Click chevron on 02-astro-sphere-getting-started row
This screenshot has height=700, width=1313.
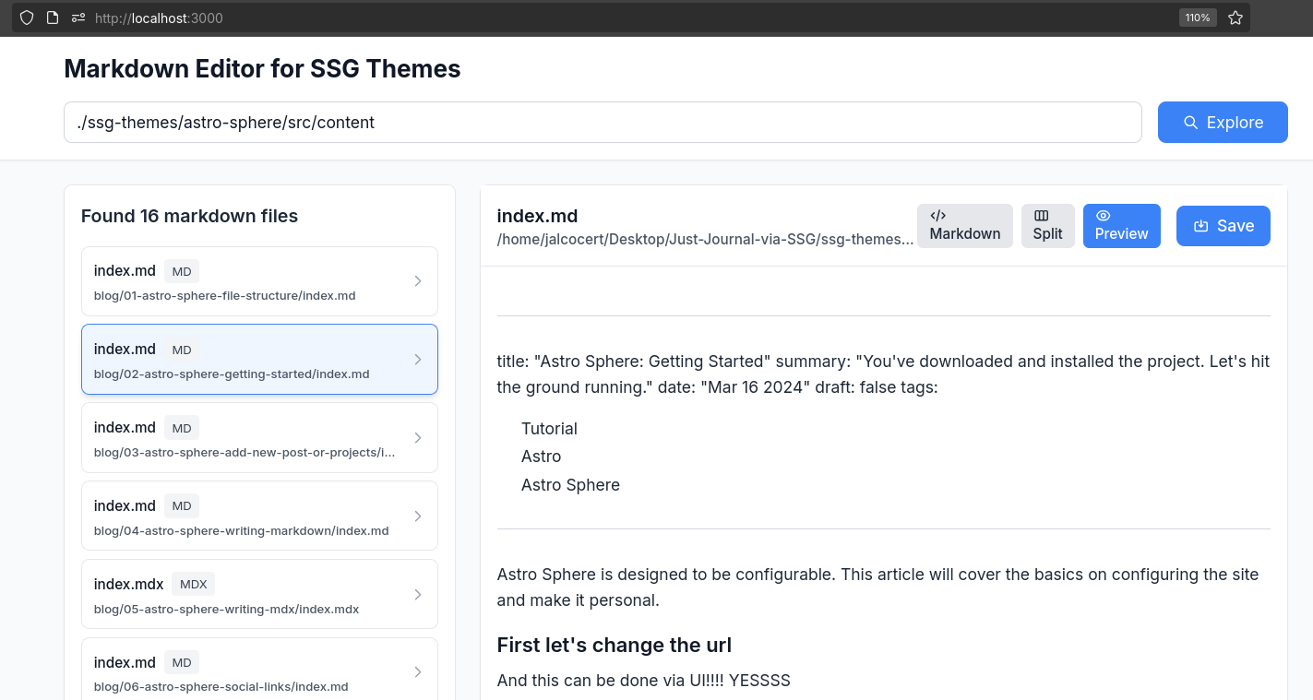pos(418,360)
